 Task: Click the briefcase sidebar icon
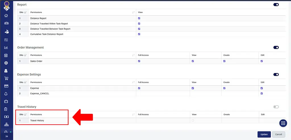[x=6, y=101]
